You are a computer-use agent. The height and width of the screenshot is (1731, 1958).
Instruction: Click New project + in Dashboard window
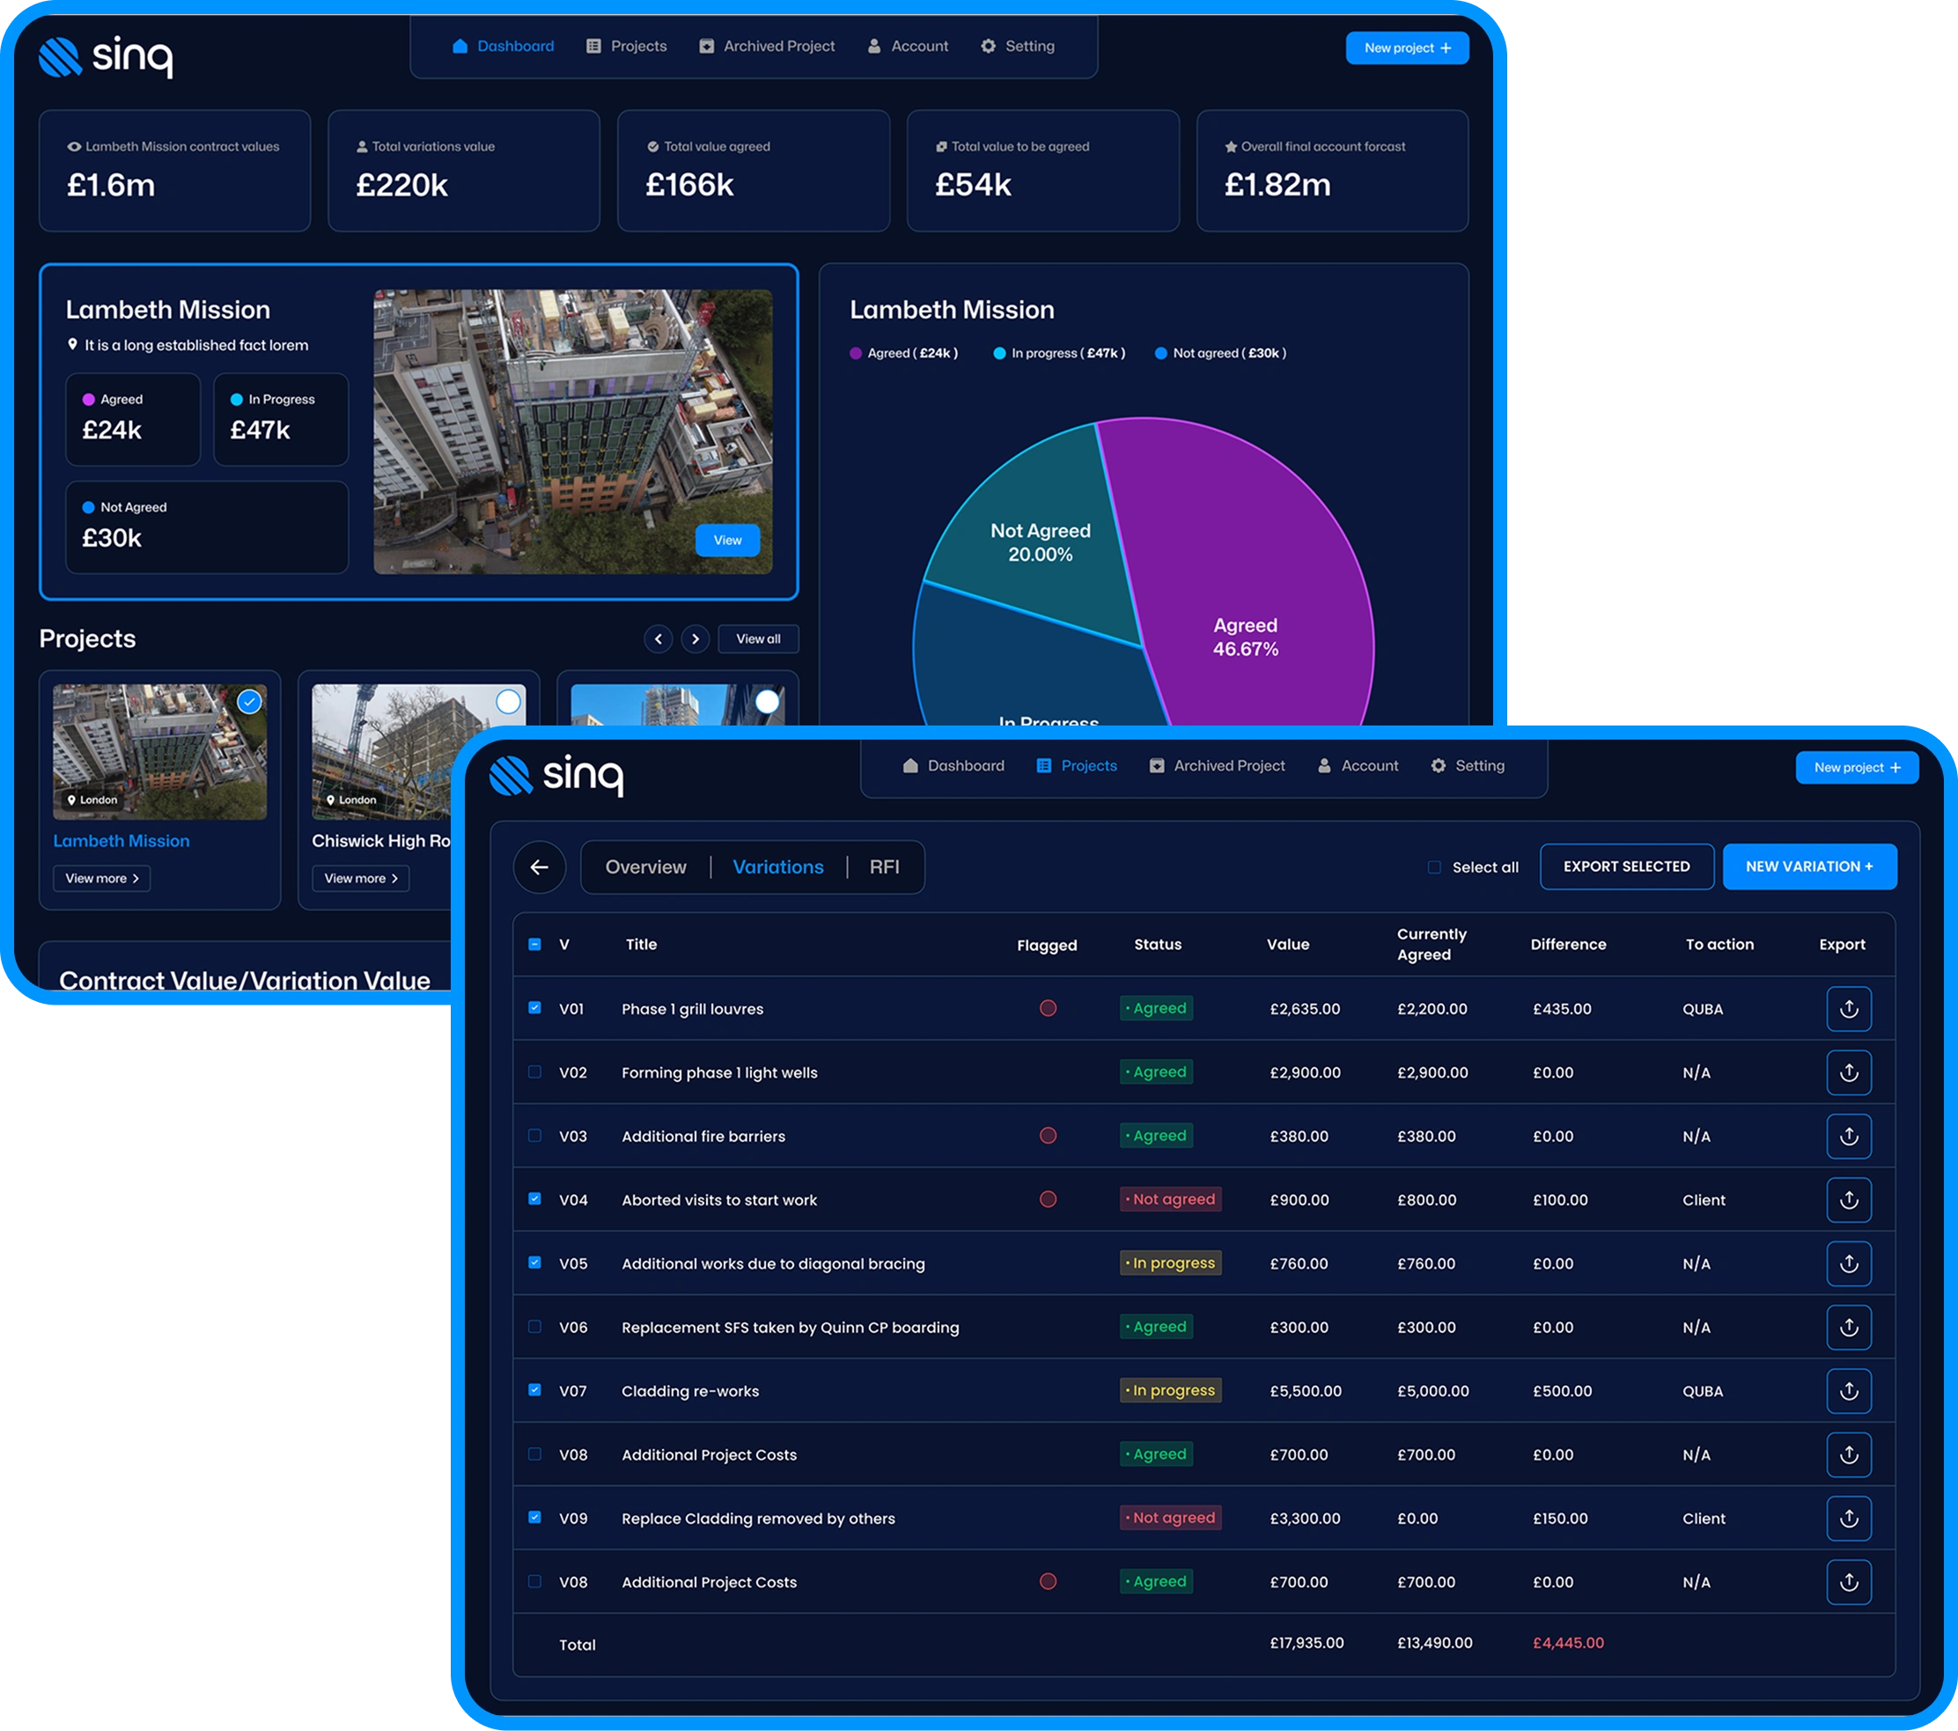pyautogui.click(x=1406, y=48)
